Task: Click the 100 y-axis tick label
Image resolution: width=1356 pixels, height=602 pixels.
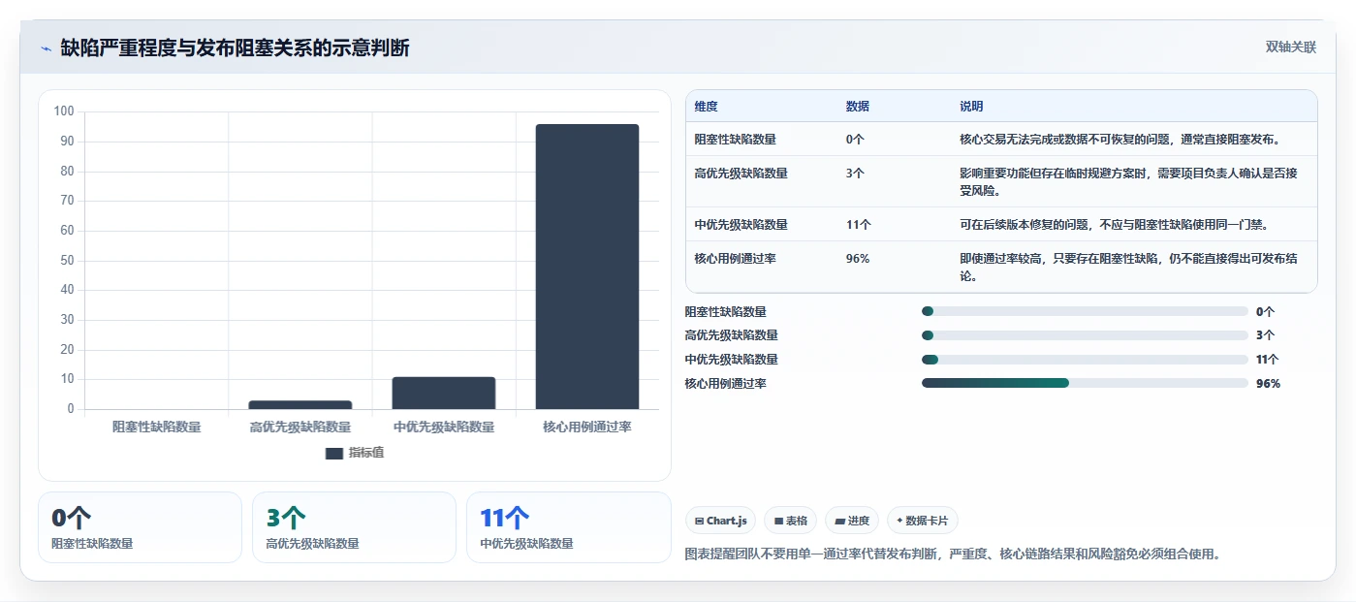Action: click(x=64, y=111)
